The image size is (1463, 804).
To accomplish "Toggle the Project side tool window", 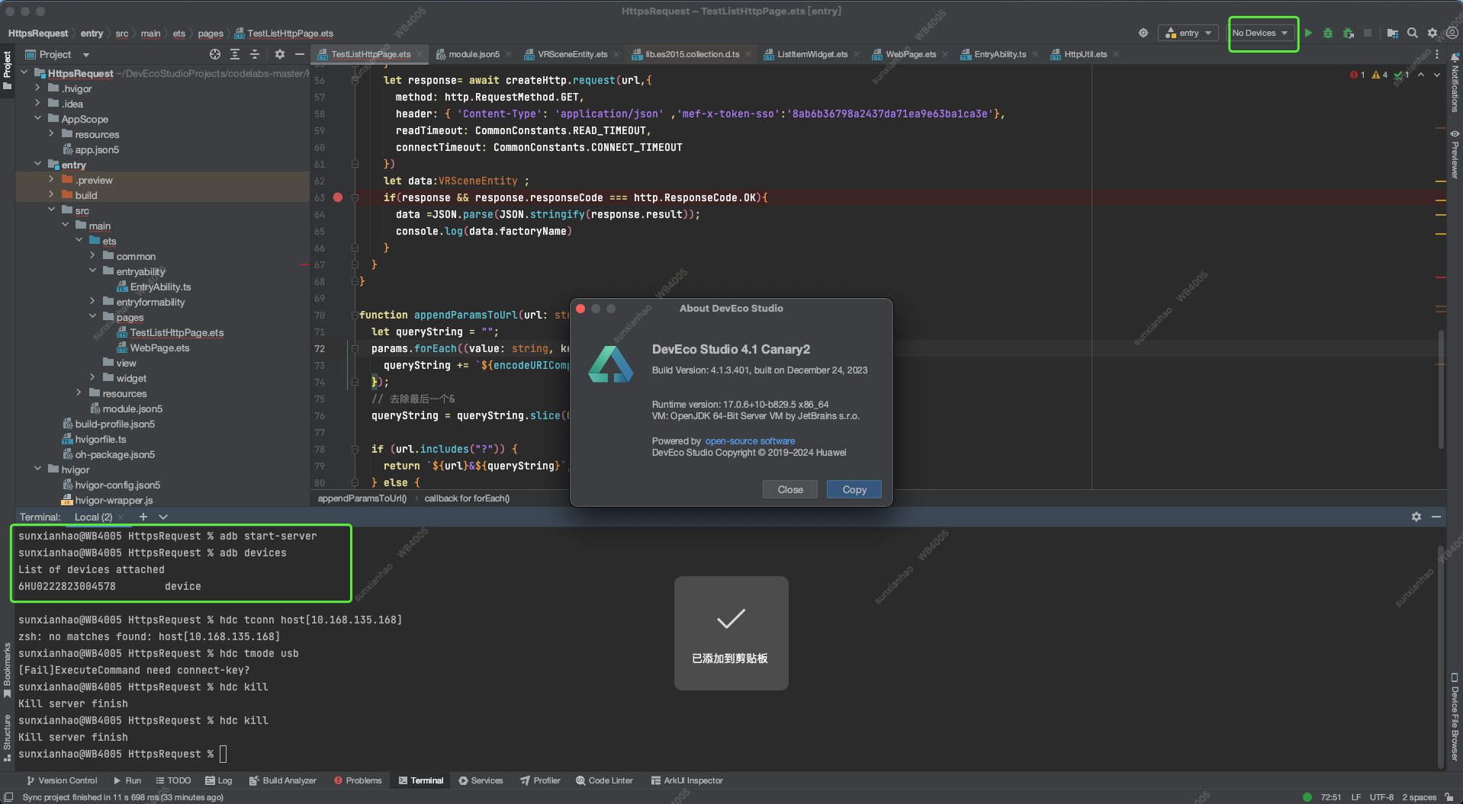I will point(7,70).
